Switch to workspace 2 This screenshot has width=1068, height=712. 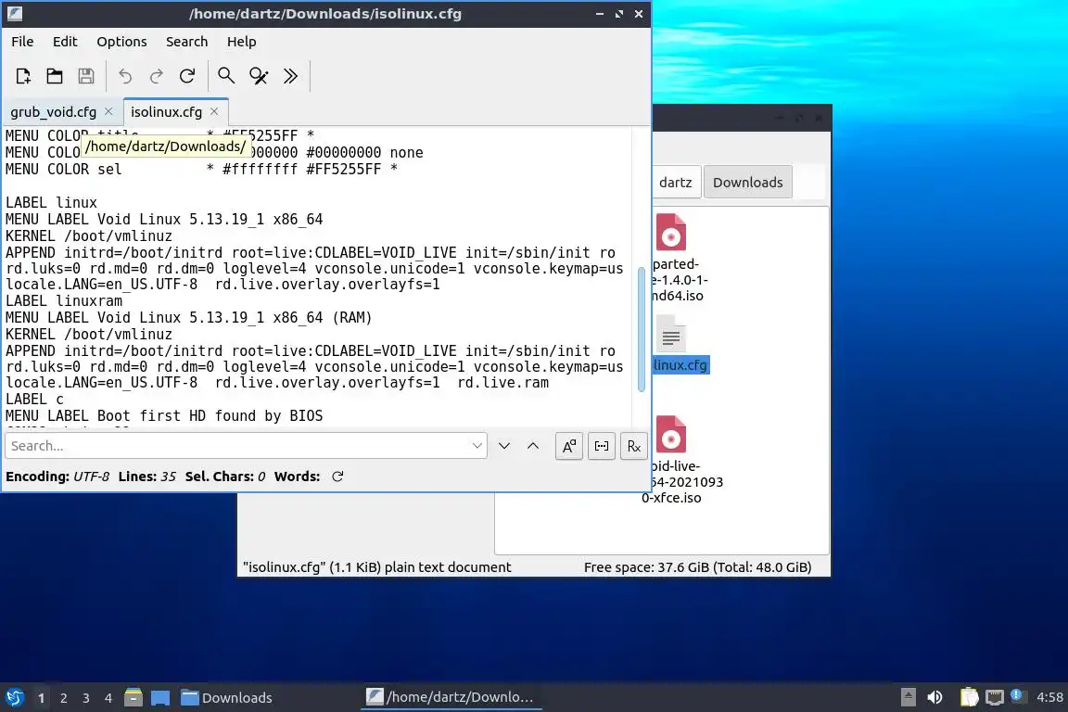point(63,698)
